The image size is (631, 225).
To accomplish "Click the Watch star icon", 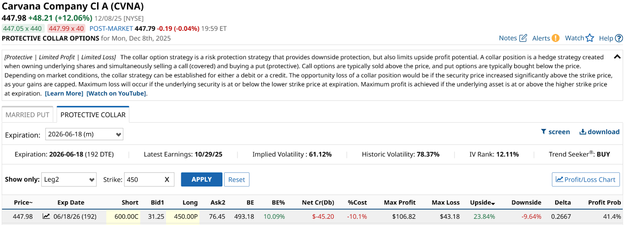I will click(x=590, y=38).
